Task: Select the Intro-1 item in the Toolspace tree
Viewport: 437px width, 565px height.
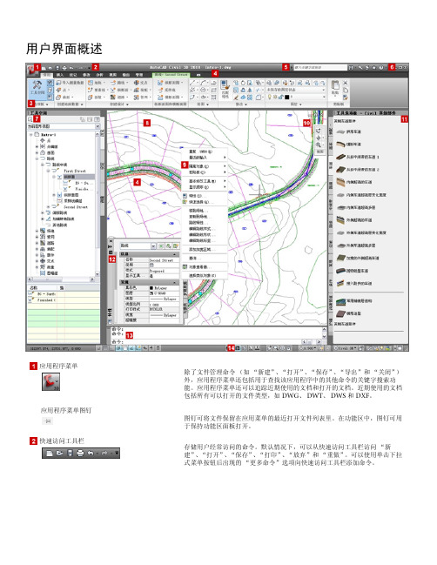Action: pyautogui.click(x=48, y=135)
